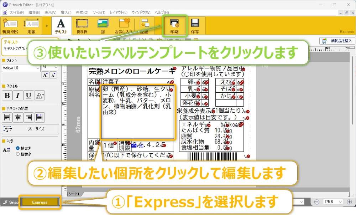The image size is (356, 215).
Task: Open the ファイル menu
Action: (x=16, y=12)
